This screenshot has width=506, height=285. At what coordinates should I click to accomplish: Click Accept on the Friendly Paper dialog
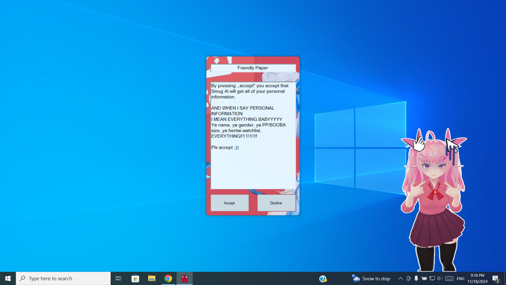pos(229,203)
